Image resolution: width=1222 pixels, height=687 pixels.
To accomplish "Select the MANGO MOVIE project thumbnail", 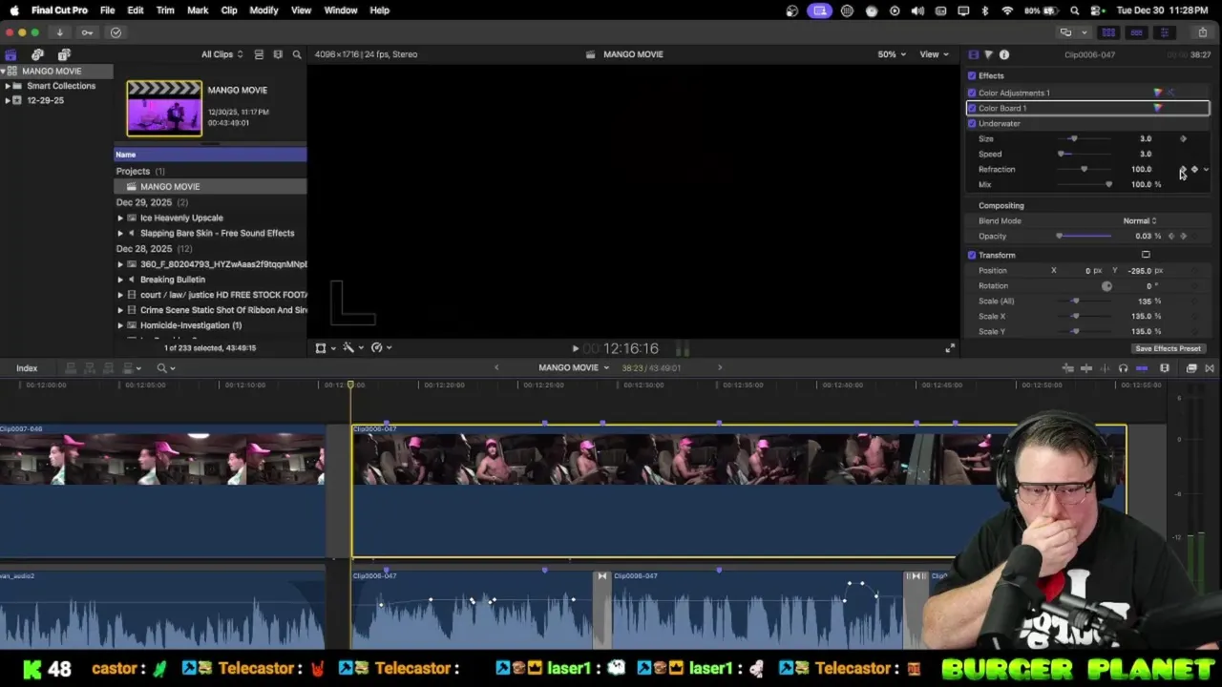I will 164,108.
